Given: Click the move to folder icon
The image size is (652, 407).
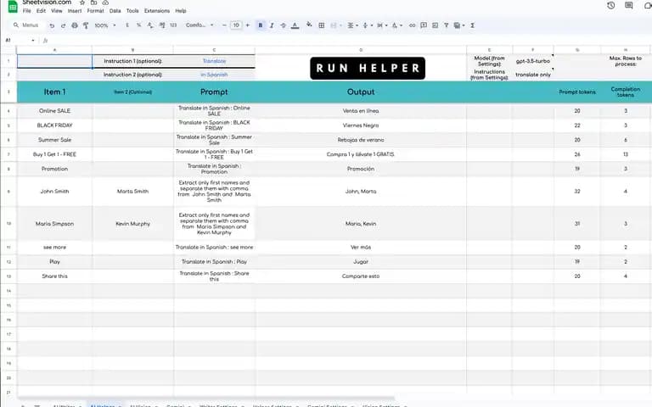Looking at the screenshot, I should click(x=94, y=3).
